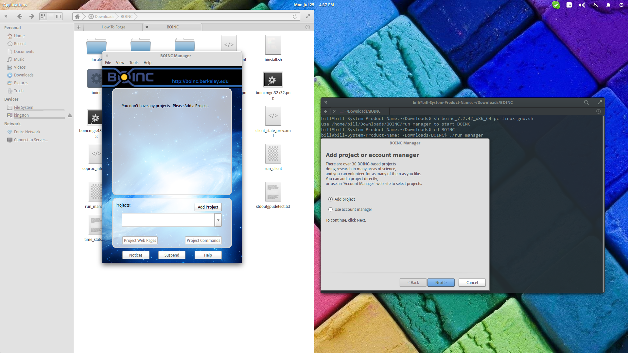This screenshot has height=353, width=628.
Task: Open binstall.sh file
Action: point(273,48)
